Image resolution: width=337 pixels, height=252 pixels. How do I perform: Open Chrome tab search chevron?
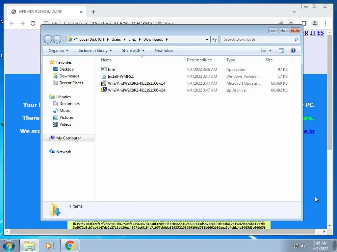tap(294, 12)
